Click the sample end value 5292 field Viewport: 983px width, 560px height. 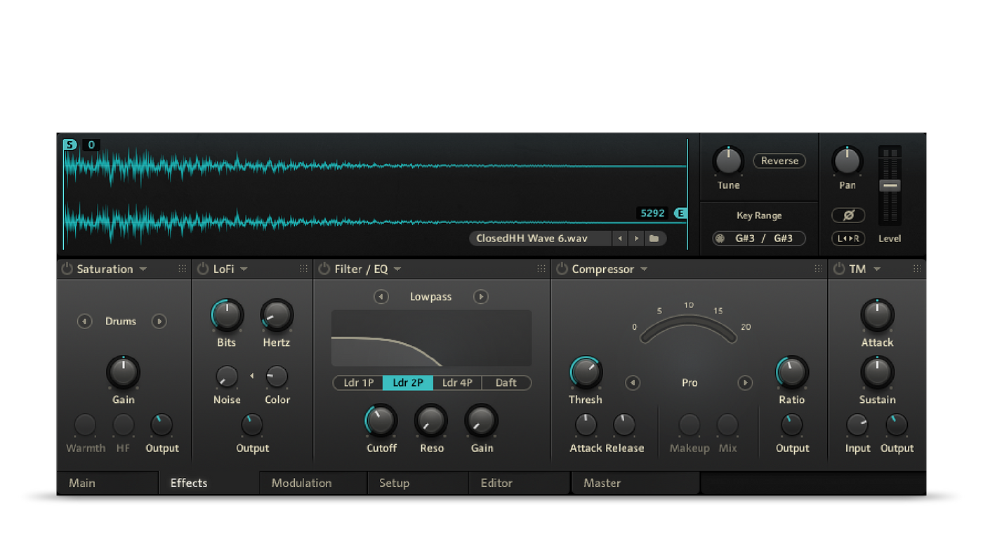[x=653, y=213]
